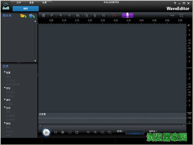193x145 pixels.
Task: Click the square Stop button
Action: click(63, 132)
